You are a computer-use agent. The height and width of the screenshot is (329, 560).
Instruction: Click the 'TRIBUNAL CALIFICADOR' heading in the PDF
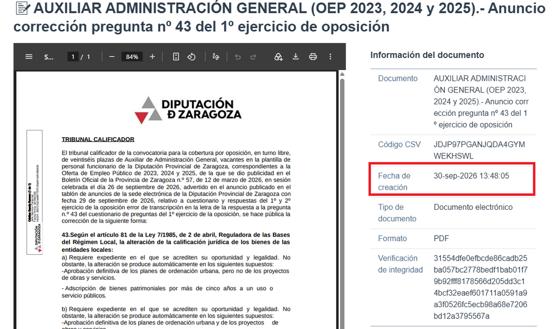pyautogui.click(x=98, y=139)
